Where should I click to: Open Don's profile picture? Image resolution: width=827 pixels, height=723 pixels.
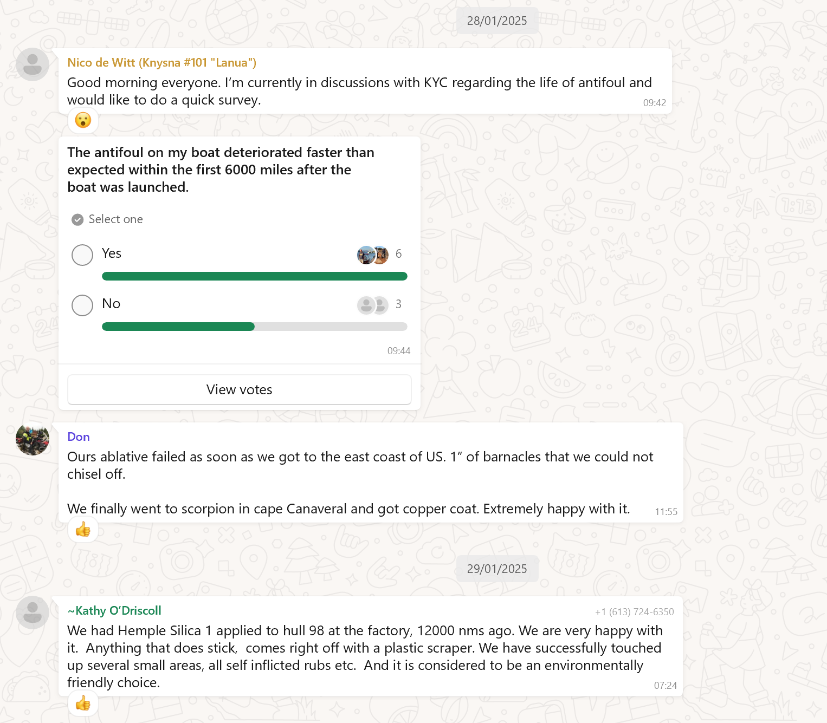pyautogui.click(x=33, y=439)
